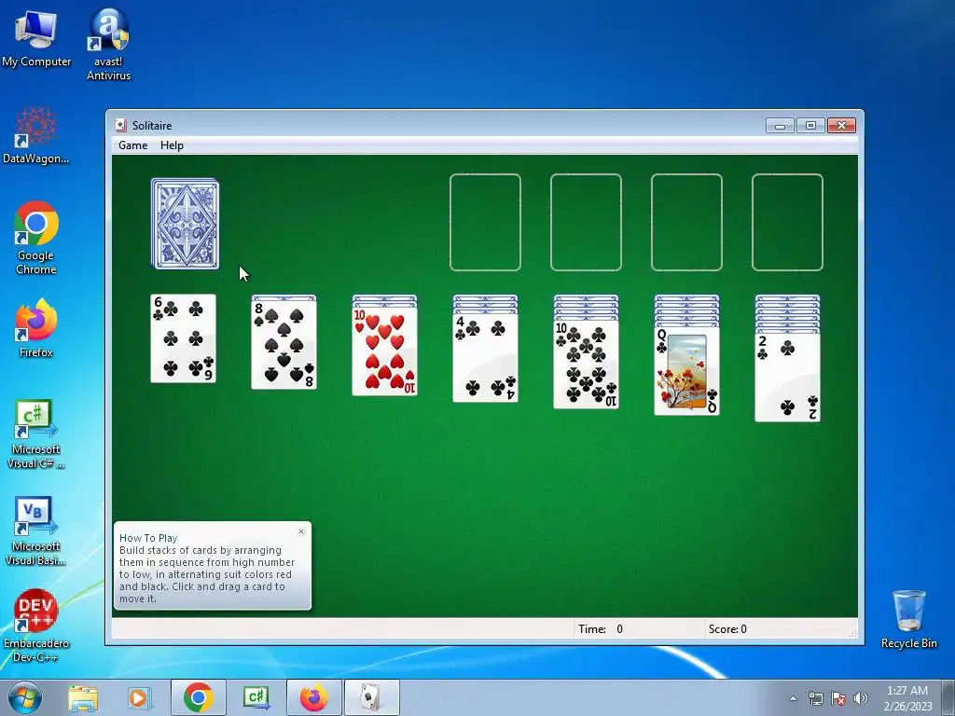Open Windows Explorer from taskbar
955x716 pixels.
[83, 697]
